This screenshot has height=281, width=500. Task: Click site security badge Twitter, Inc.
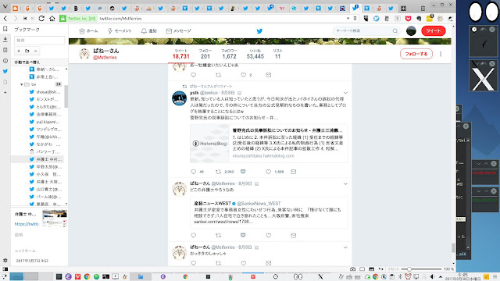[78, 19]
